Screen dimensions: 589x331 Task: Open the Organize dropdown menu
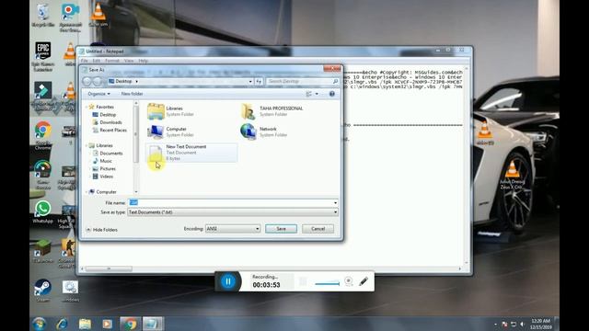pyautogui.click(x=98, y=94)
